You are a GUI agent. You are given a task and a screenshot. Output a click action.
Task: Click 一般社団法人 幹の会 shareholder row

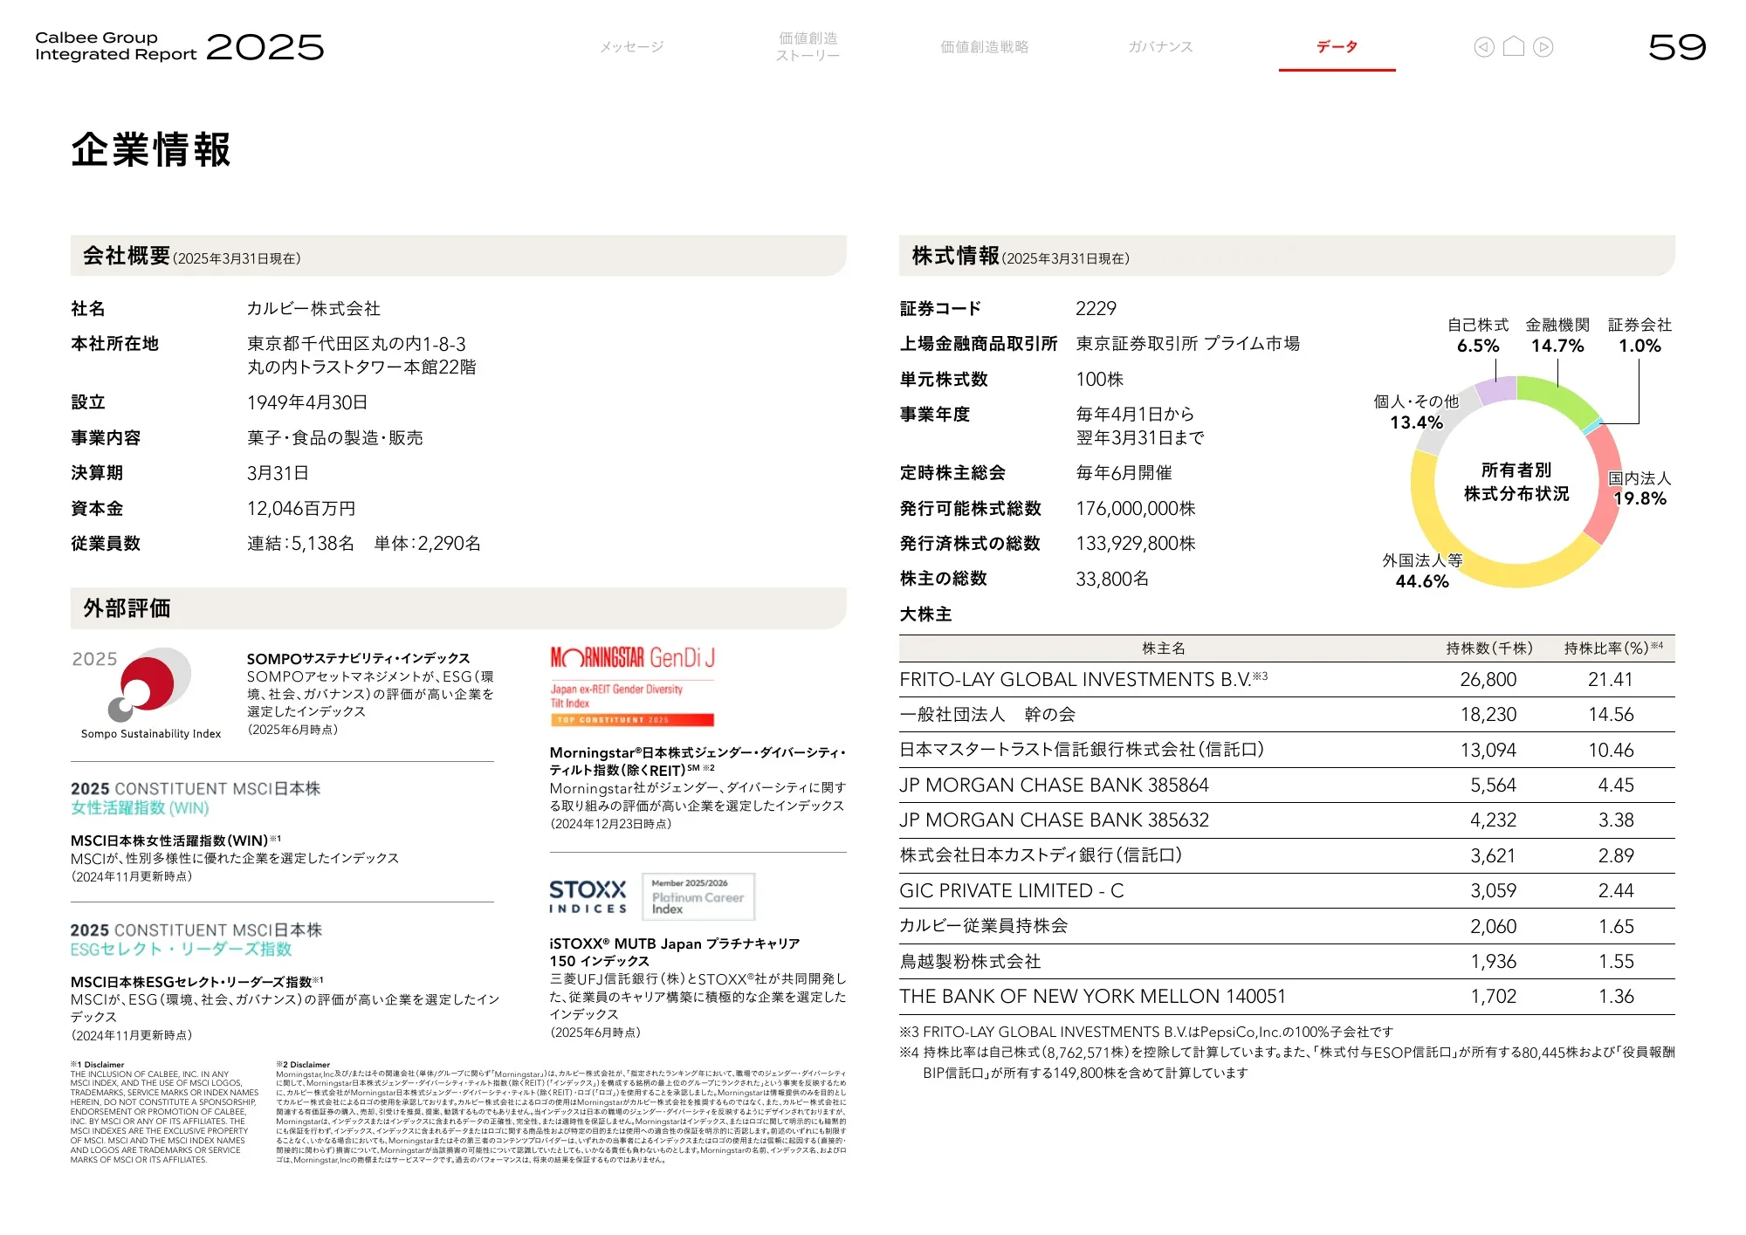point(1287,715)
